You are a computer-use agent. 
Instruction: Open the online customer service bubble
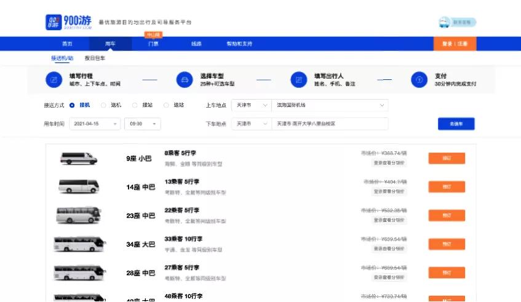[x=457, y=22]
